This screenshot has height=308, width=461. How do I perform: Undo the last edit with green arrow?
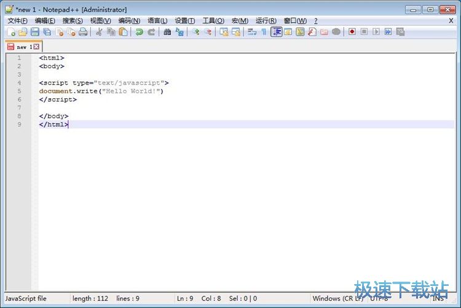pyautogui.click(x=139, y=32)
